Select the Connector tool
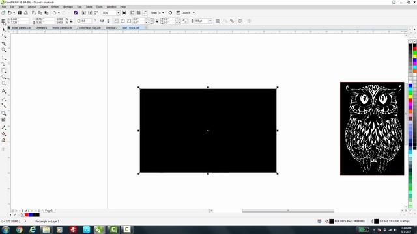Viewport: 417px width, 234px height. point(4,105)
